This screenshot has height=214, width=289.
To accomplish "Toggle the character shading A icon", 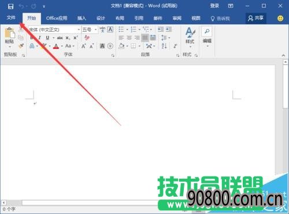I will (102, 46).
